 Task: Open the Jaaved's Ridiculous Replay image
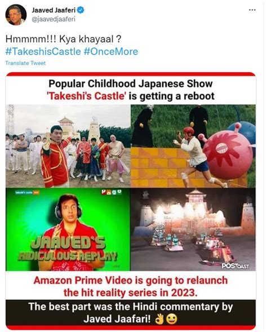68,229
